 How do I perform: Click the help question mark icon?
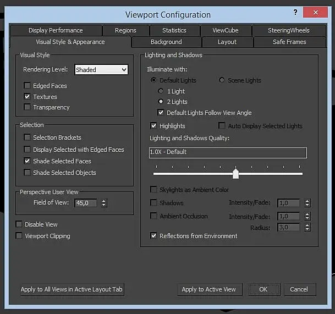(x=296, y=12)
